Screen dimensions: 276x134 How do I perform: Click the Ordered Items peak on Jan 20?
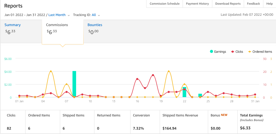169,71
